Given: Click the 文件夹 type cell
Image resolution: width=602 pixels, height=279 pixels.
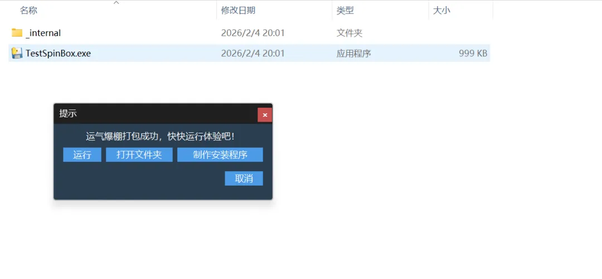Looking at the screenshot, I should (x=349, y=33).
